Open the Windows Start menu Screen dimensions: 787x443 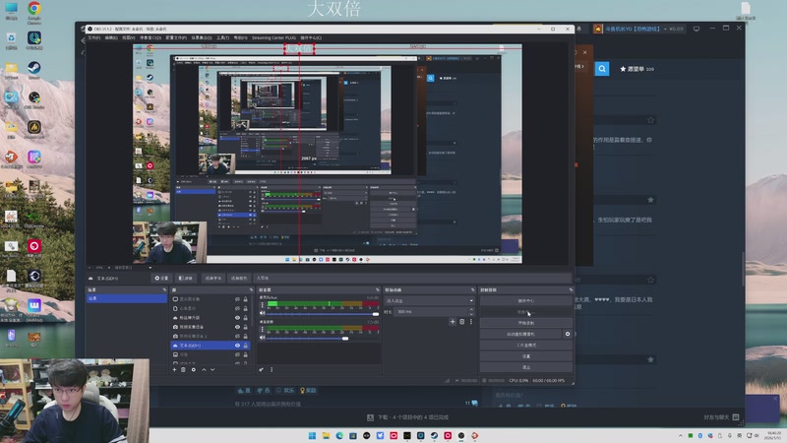(312, 435)
